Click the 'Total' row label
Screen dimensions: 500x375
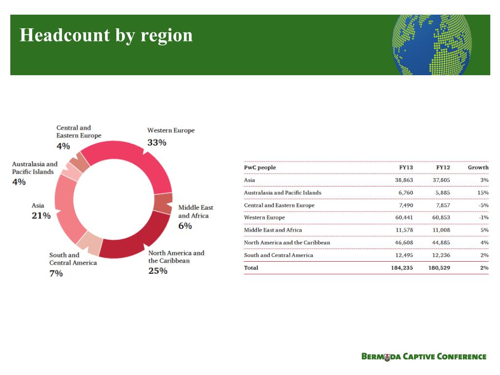[251, 268]
